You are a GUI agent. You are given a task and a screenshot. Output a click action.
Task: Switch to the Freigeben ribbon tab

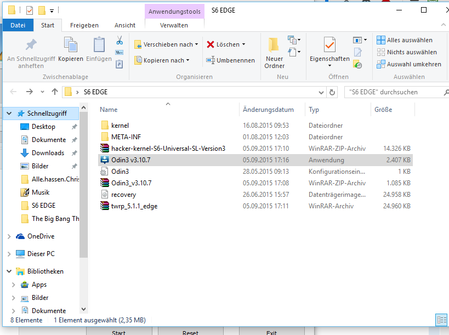tap(84, 25)
